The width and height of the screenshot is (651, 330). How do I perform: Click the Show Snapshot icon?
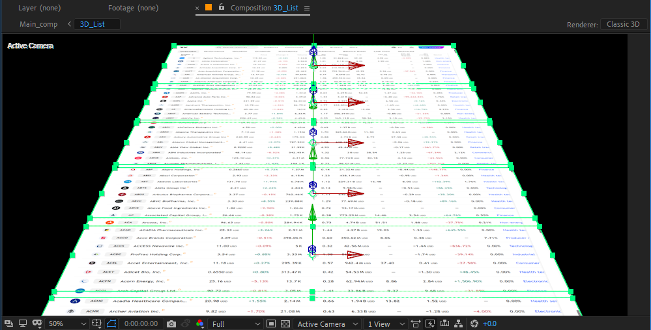tap(186, 323)
